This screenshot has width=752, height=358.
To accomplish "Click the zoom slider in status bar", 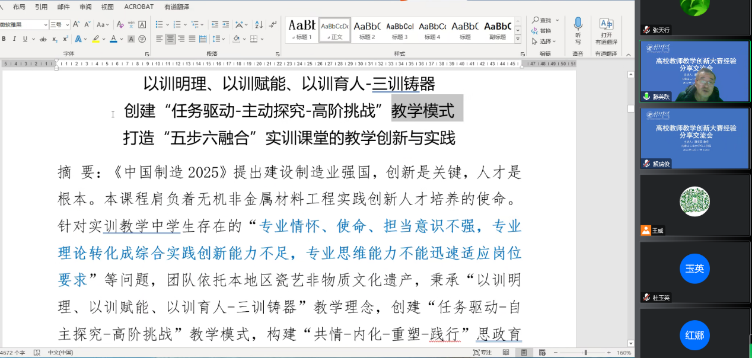I will coord(585,353).
